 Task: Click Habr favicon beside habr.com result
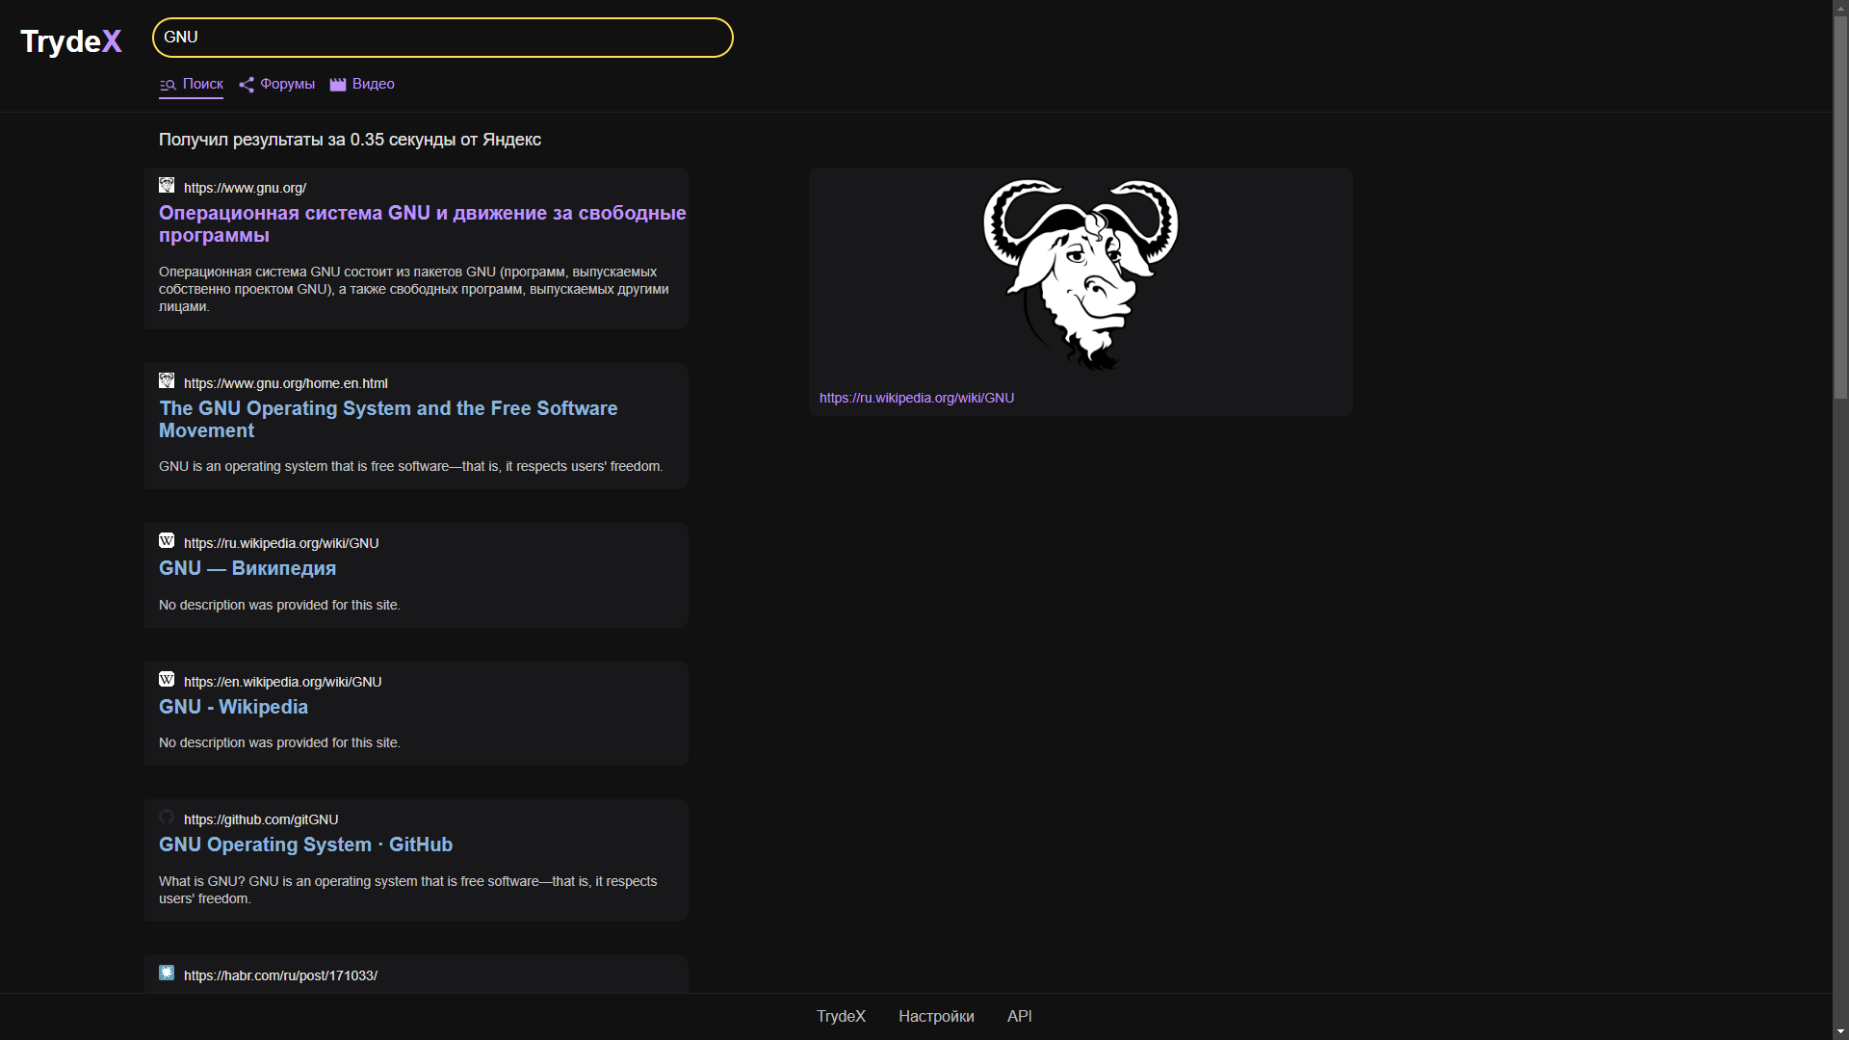pyautogui.click(x=167, y=974)
